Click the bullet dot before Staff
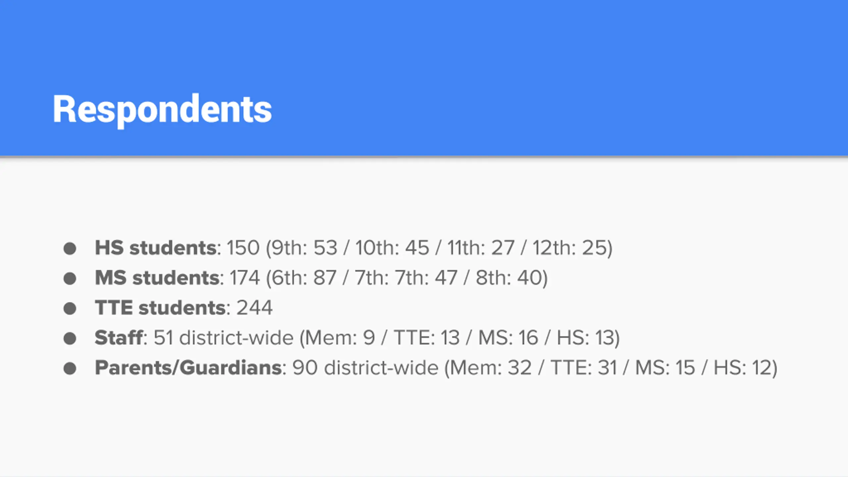 [x=70, y=339]
